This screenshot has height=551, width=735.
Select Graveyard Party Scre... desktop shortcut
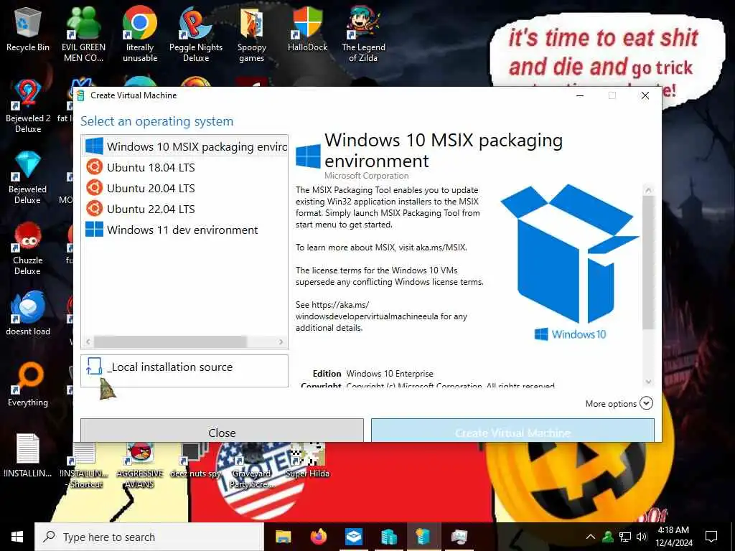[x=252, y=466]
